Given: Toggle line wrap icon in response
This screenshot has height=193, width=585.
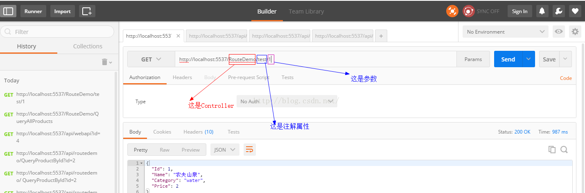Looking at the screenshot, I should tap(249, 150).
